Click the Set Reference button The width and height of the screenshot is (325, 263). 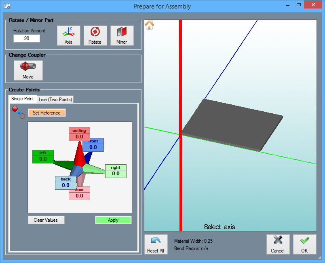coord(46,113)
